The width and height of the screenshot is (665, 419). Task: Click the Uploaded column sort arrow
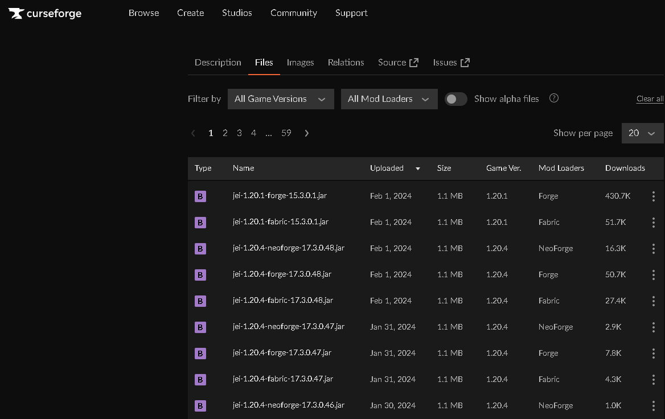417,169
